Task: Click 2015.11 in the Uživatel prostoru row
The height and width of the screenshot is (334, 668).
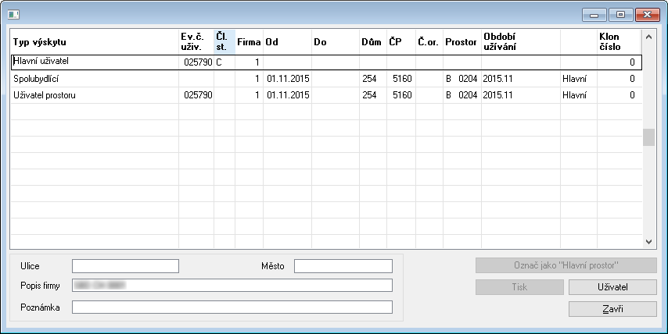Action: (x=497, y=95)
